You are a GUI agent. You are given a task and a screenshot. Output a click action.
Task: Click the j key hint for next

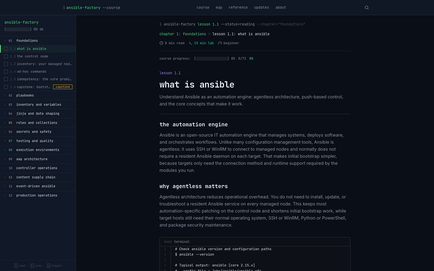click(x=16, y=266)
